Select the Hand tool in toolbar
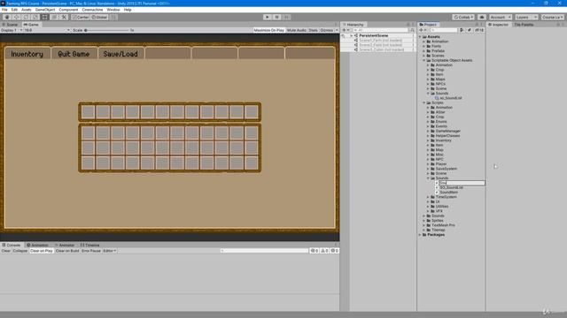Image resolution: width=567 pixels, height=318 pixels. click(7, 17)
